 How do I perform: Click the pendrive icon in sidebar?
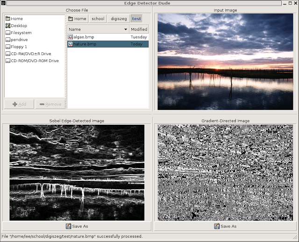click(8, 40)
